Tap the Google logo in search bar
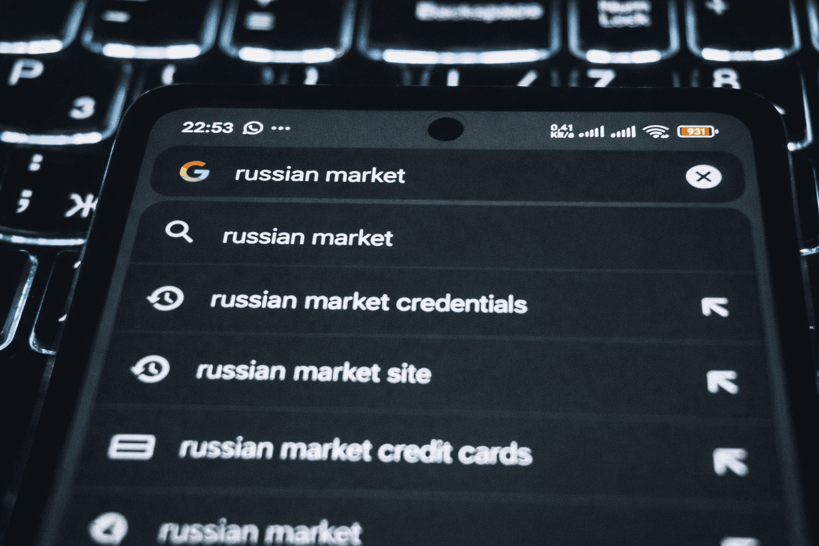Viewport: 819px width, 546px height. click(x=195, y=171)
